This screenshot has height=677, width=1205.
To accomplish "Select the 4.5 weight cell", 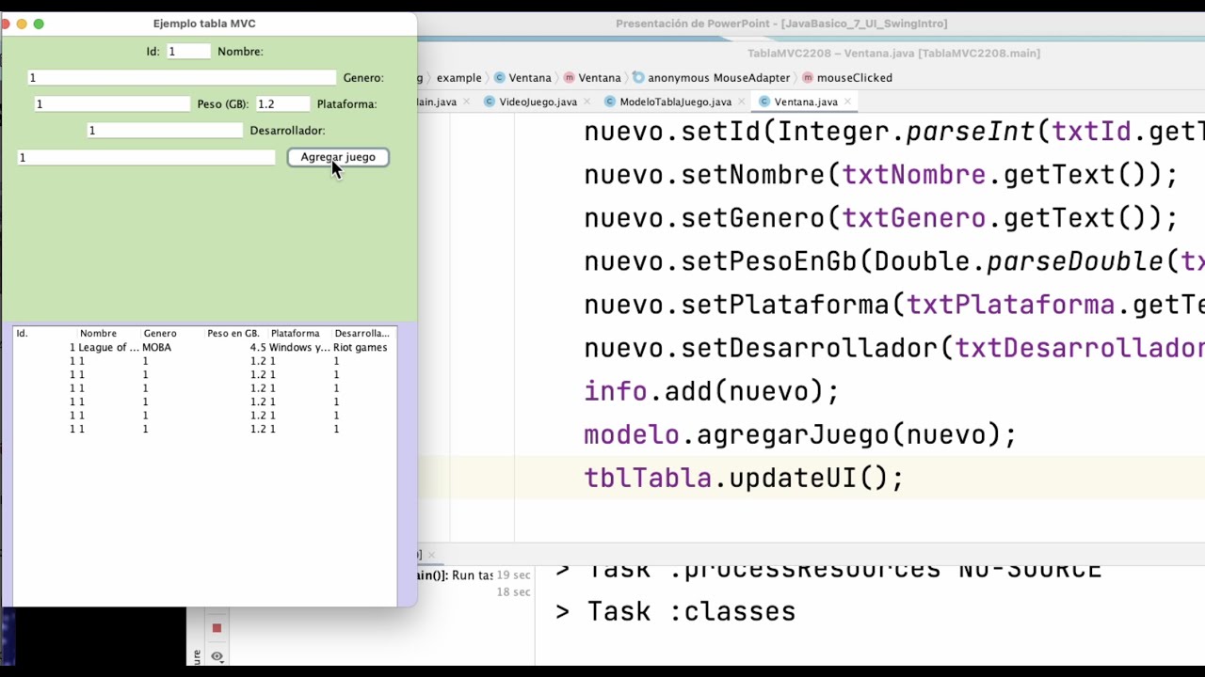I will click(236, 347).
